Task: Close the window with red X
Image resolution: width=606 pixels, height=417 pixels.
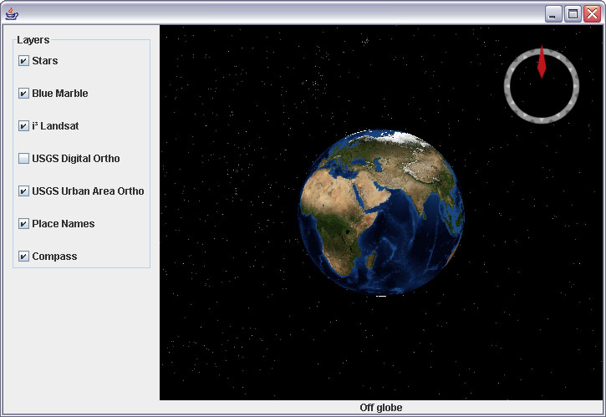Action: tap(592, 13)
